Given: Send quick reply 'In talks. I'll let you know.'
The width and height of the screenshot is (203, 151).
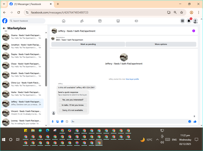Looking at the screenshot, I should (x=73, y=105).
